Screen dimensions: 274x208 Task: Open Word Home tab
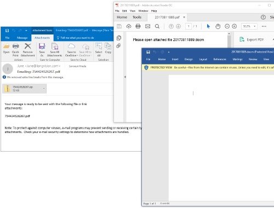[x=162, y=59]
